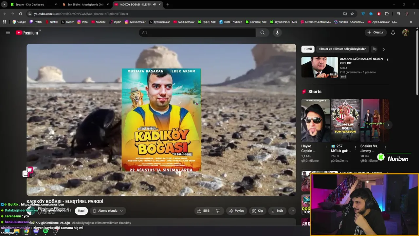
Task: Open more actions ellipsis under video
Action: [x=292, y=211]
